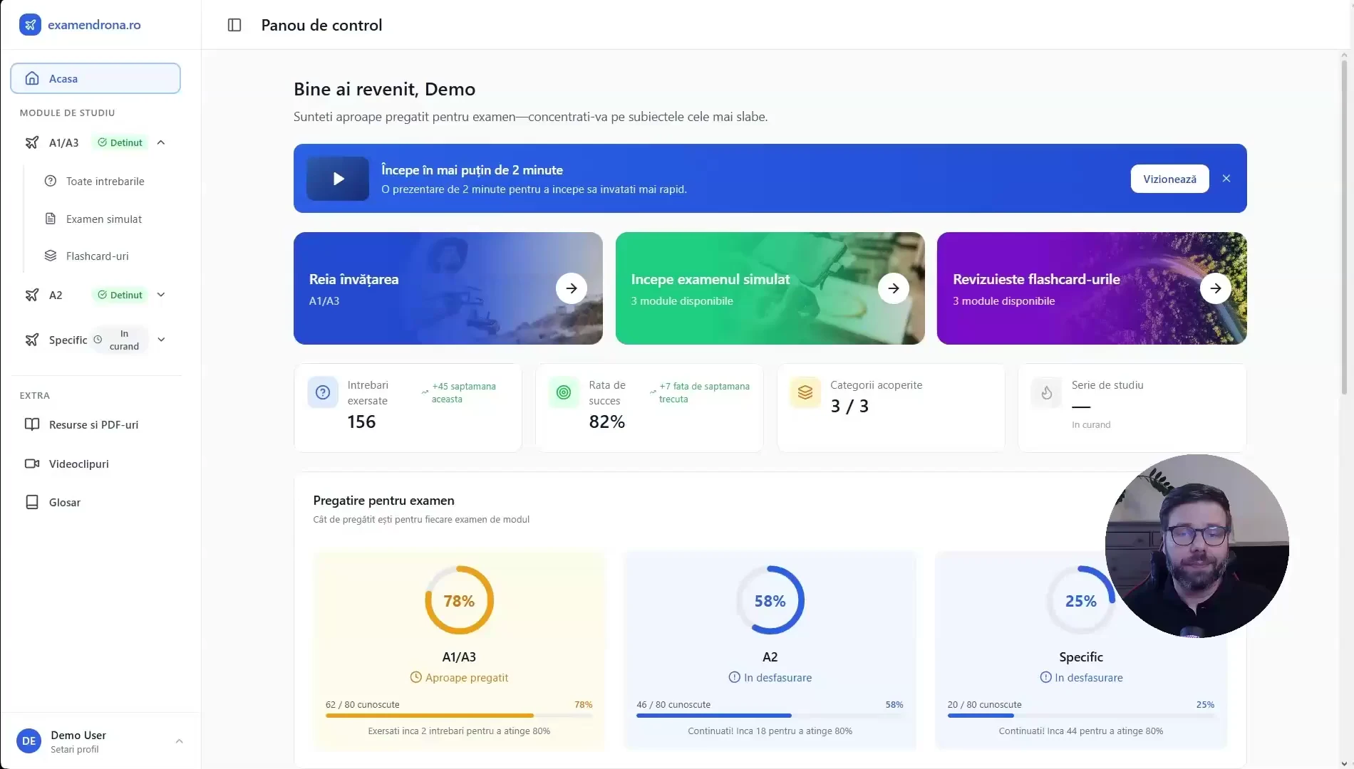The width and height of the screenshot is (1354, 769).
Task: Click the Glosar book icon
Action: (32, 502)
